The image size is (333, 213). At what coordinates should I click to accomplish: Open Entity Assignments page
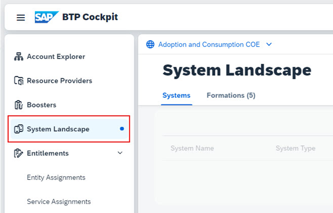pos(56,178)
